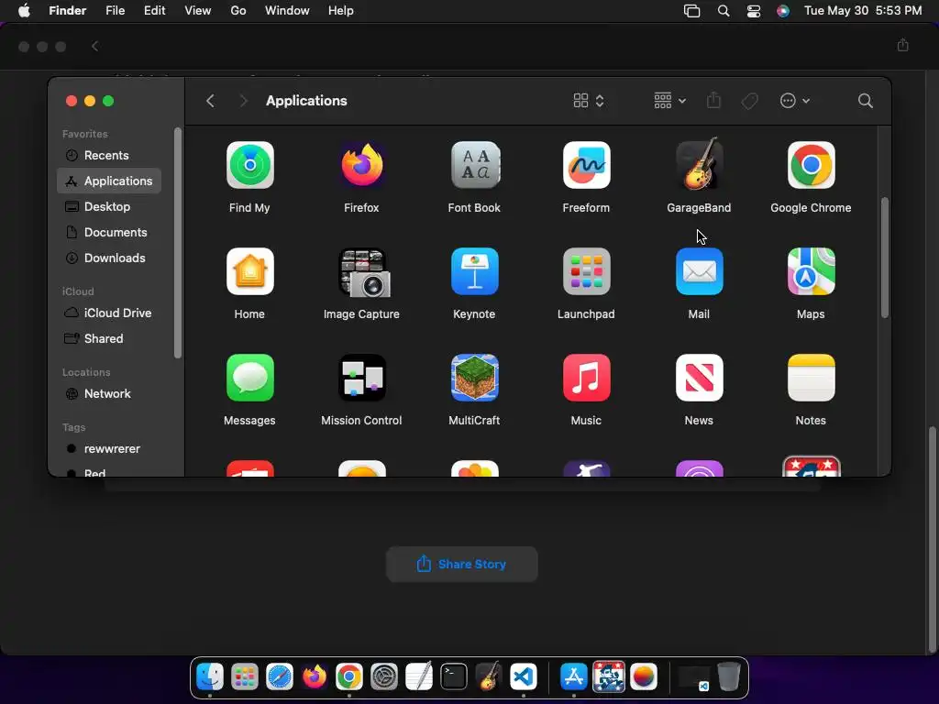Open Shared in the sidebar
The image size is (939, 704).
click(x=109, y=338)
